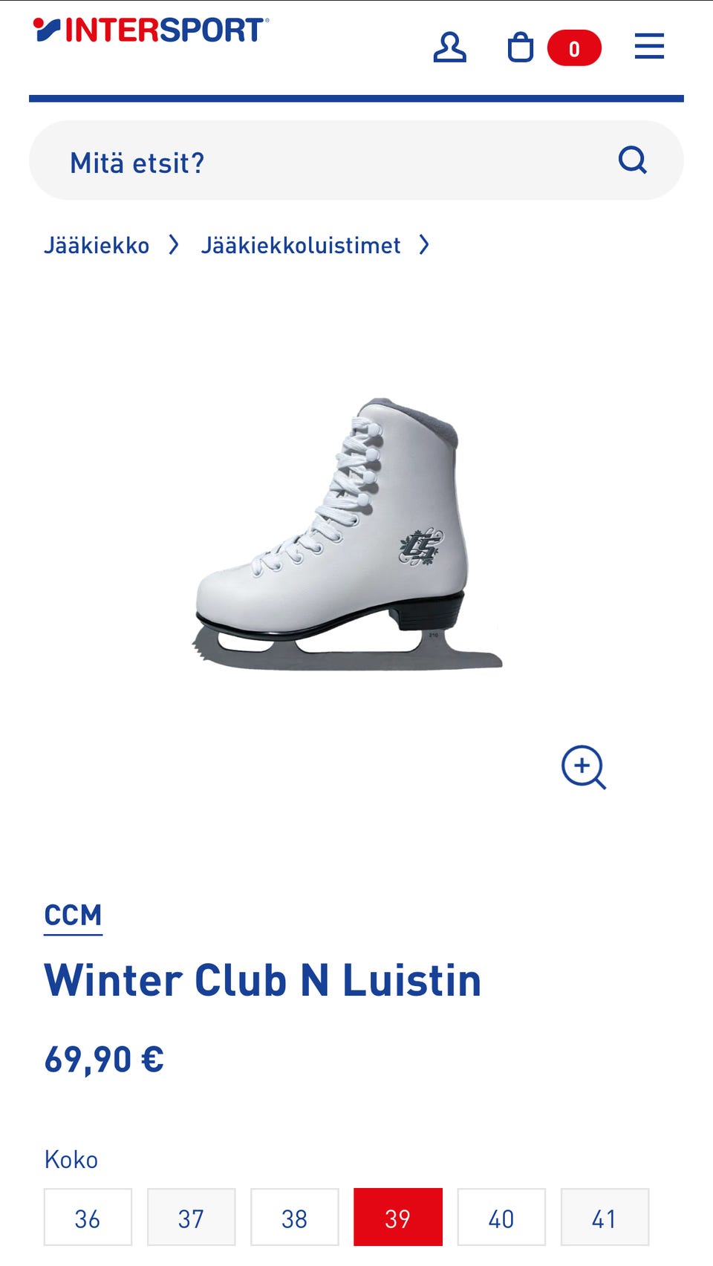Viewport: 713px width, 1266px height.
Task: Select size 37
Action: click(x=191, y=1217)
